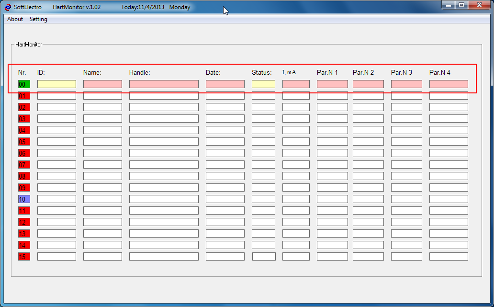Focus the Par.N 2 field of row 00
The image size is (494, 307).
tap(368, 84)
